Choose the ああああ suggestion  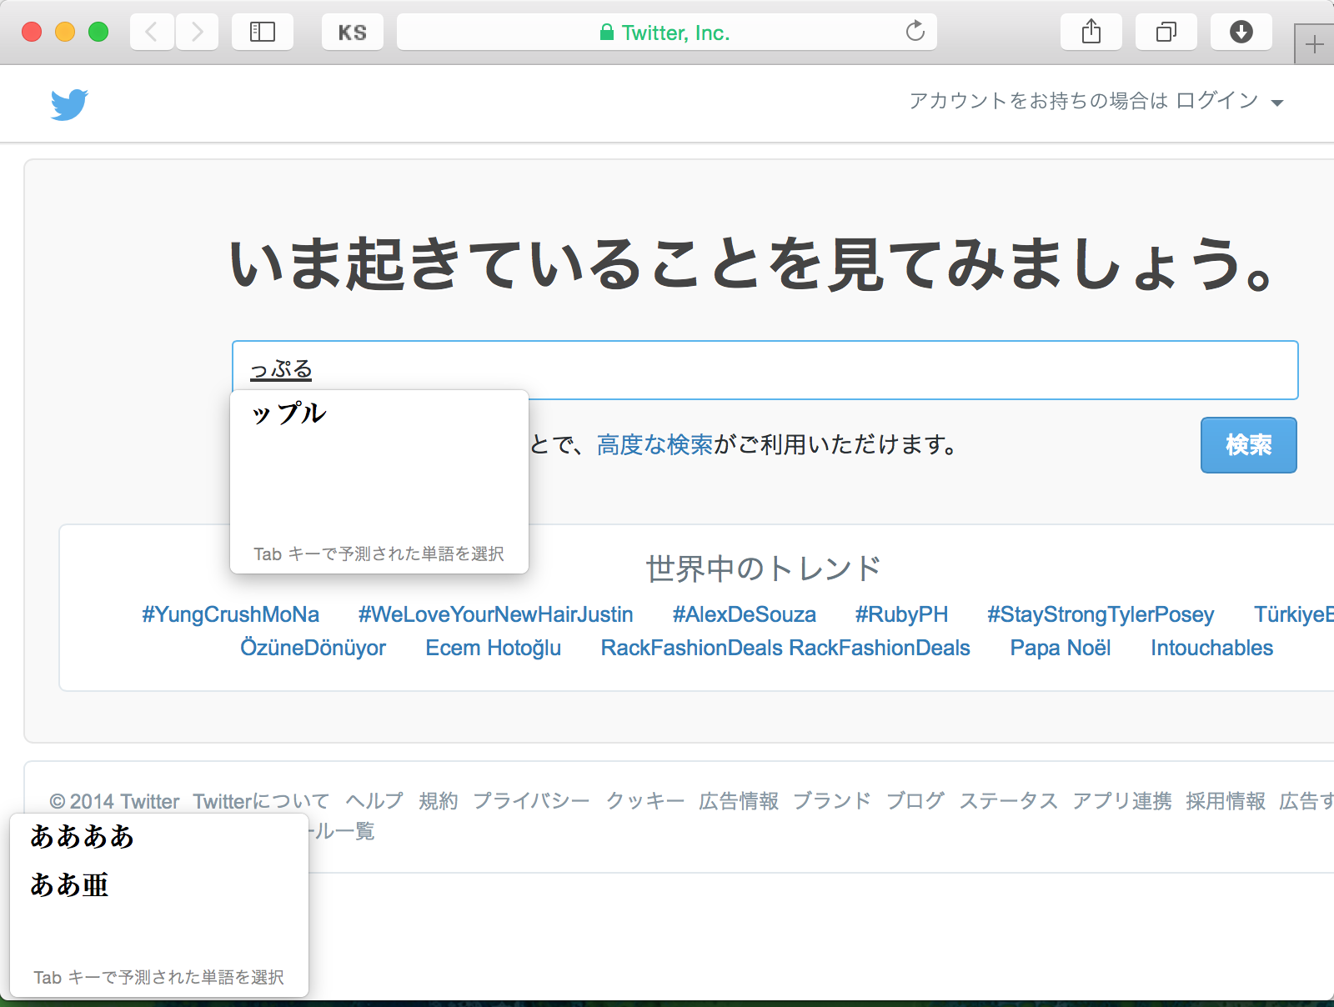[82, 836]
